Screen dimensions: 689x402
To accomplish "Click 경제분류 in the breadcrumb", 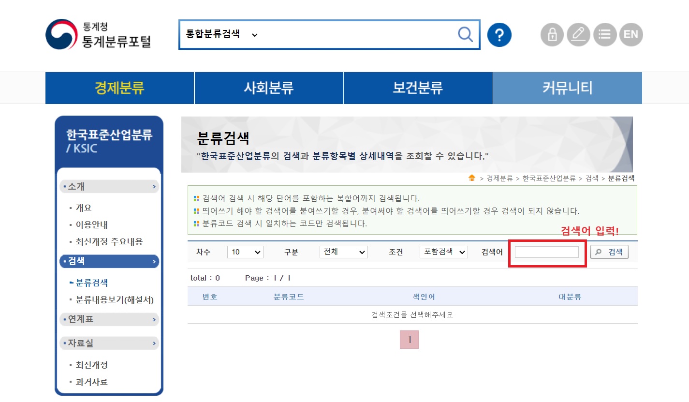I will [499, 179].
